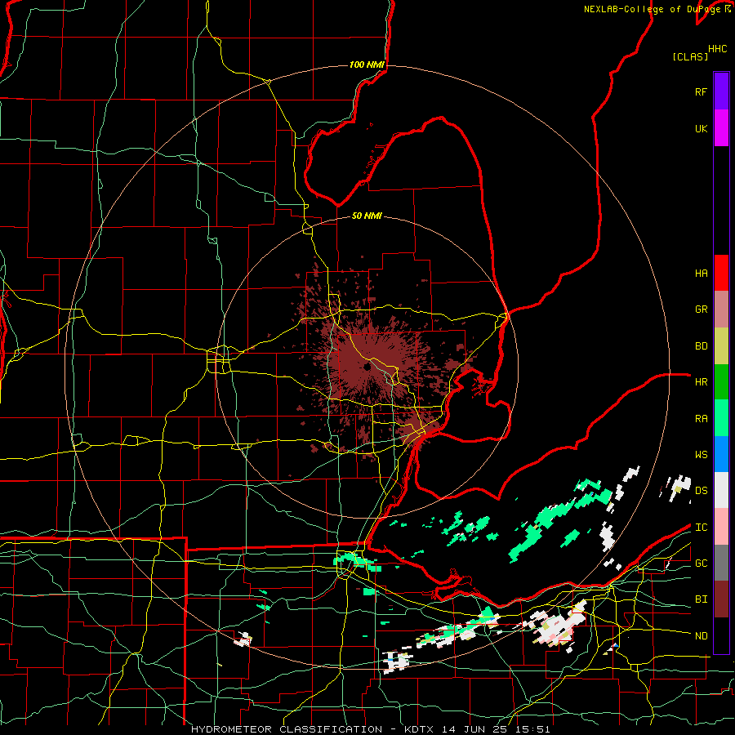The height and width of the screenshot is (735, 735).
Task: Click the UK magenta legend swatch
Action: (x=721, y=128)
